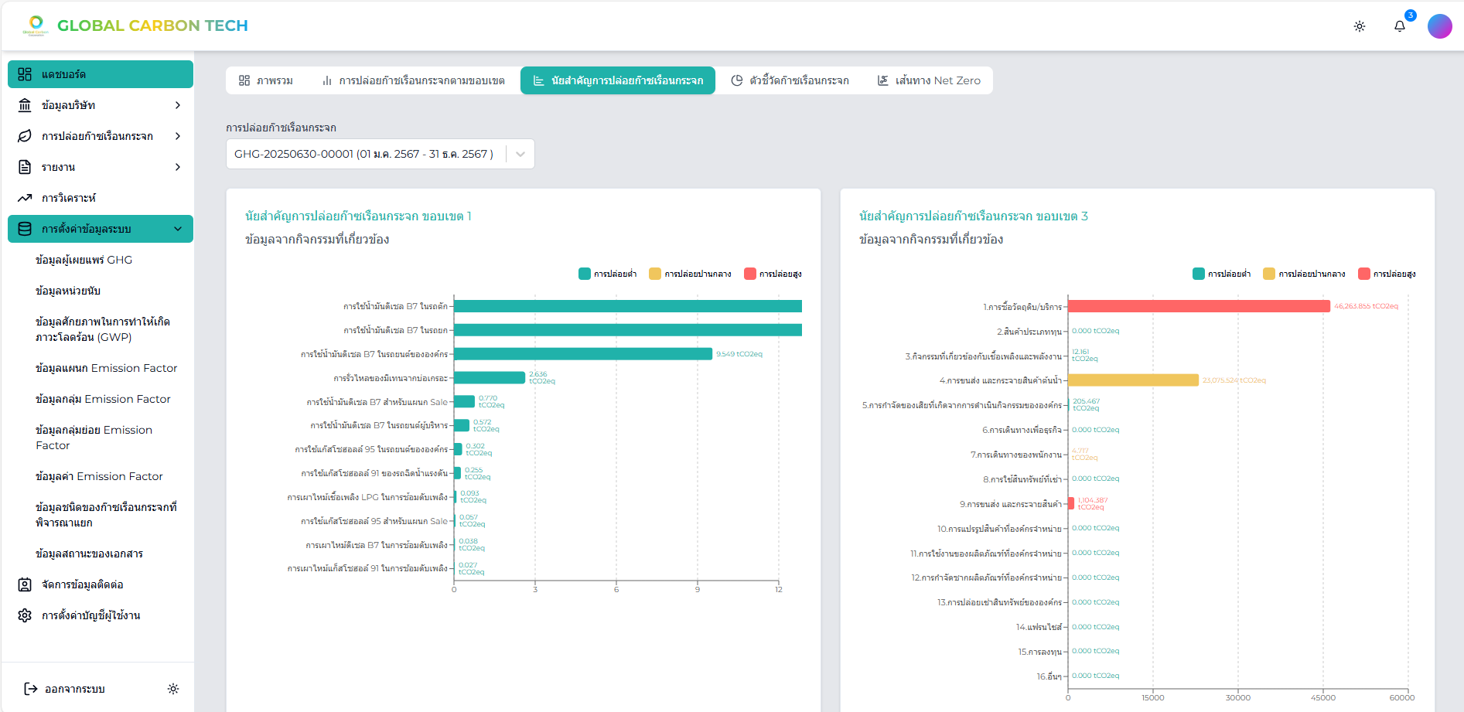The image size is (1464, 712).
Task: Click the logout arrow icon
Action: 31,689
